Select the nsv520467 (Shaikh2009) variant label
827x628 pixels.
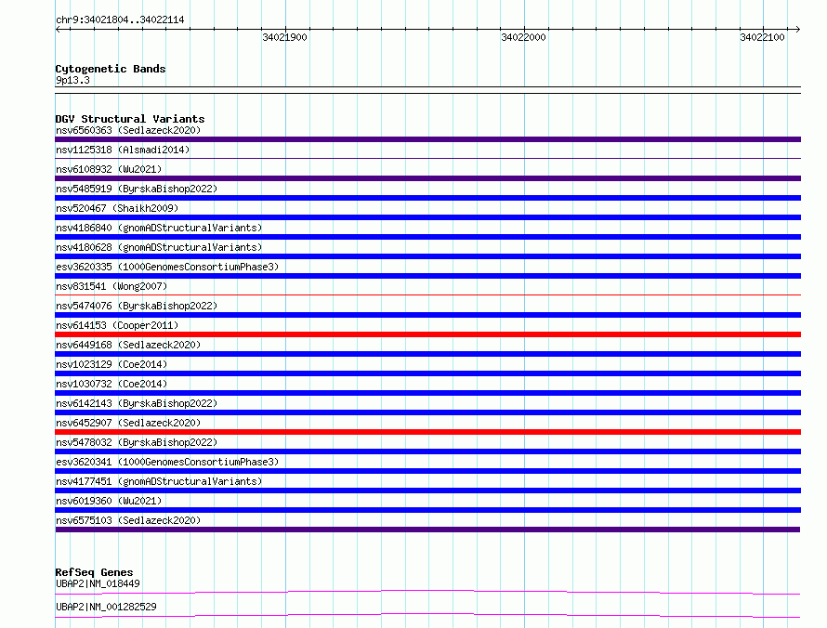[x=117, y=208]
